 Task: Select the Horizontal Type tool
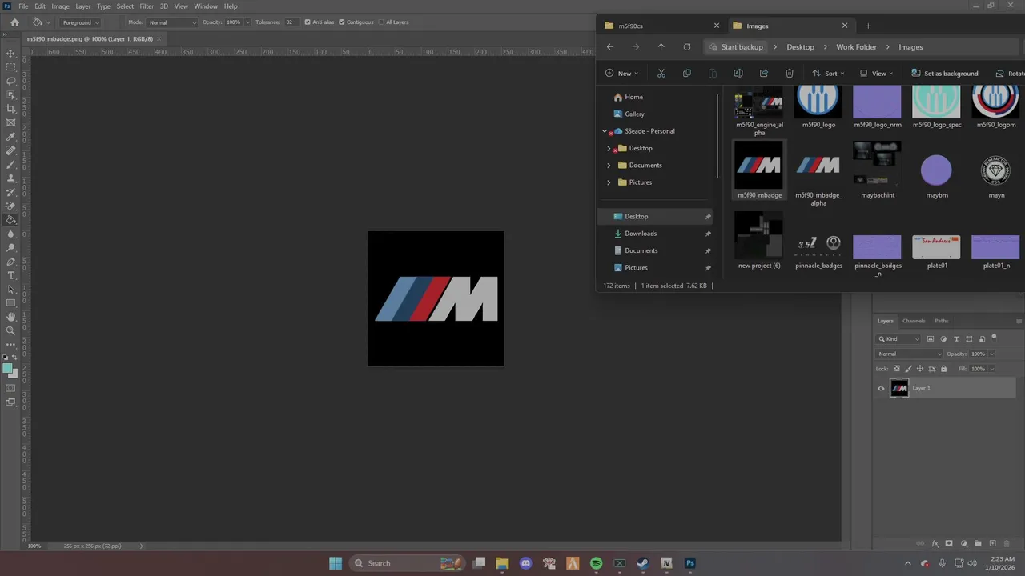click(x=10, y=275)
